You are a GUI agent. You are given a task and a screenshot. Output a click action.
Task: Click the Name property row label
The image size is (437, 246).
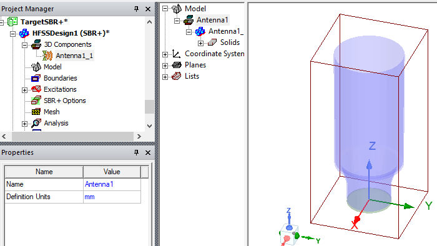click(x=15, y=184)
